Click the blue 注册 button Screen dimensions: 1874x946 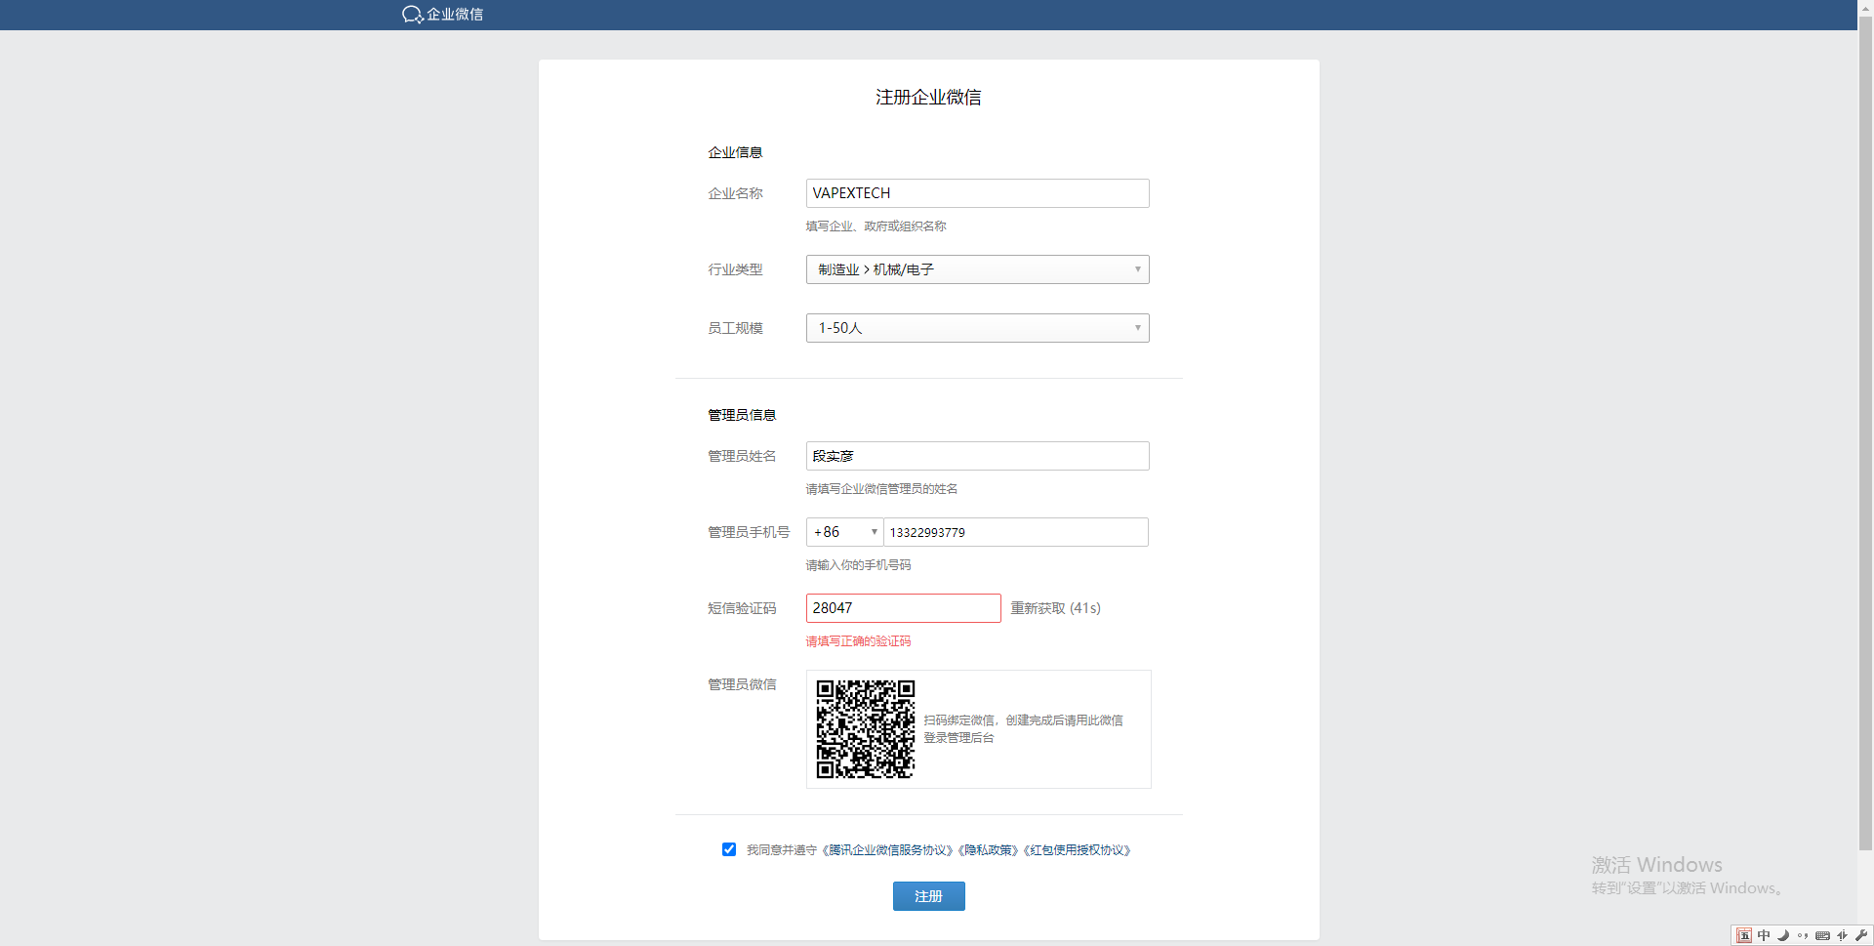[x=928, y=896]
